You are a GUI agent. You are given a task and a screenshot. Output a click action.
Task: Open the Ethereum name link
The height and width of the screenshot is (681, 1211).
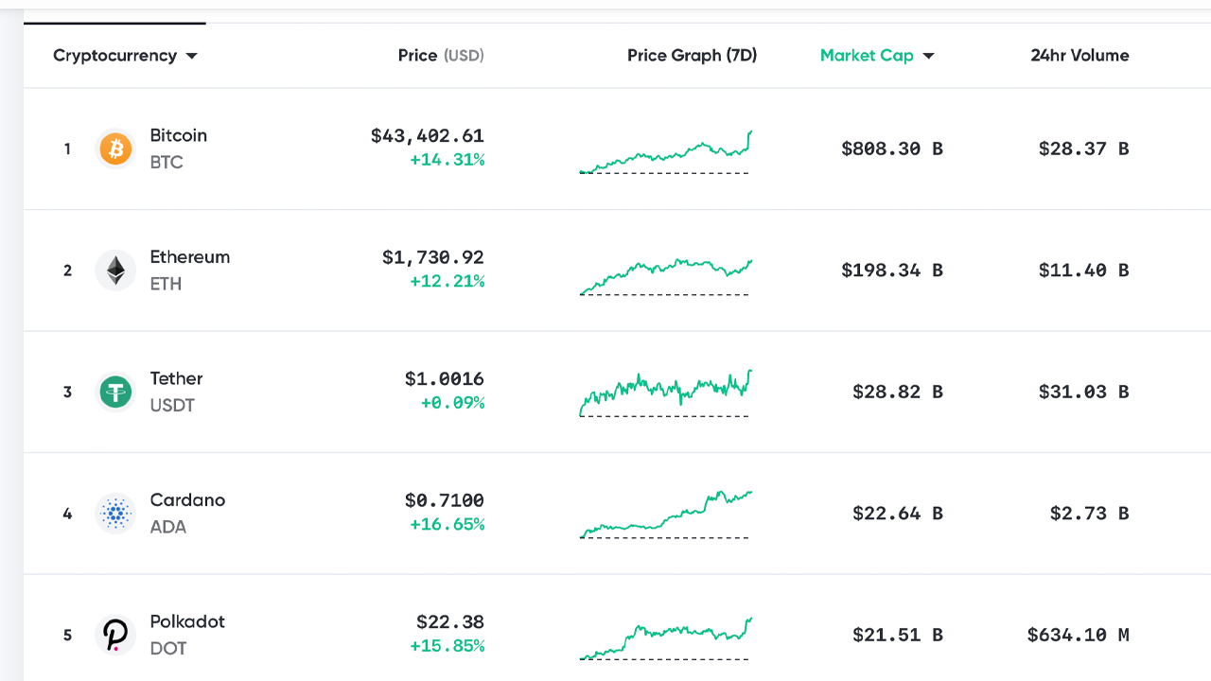pyautogui.click(x=189, y=257)
